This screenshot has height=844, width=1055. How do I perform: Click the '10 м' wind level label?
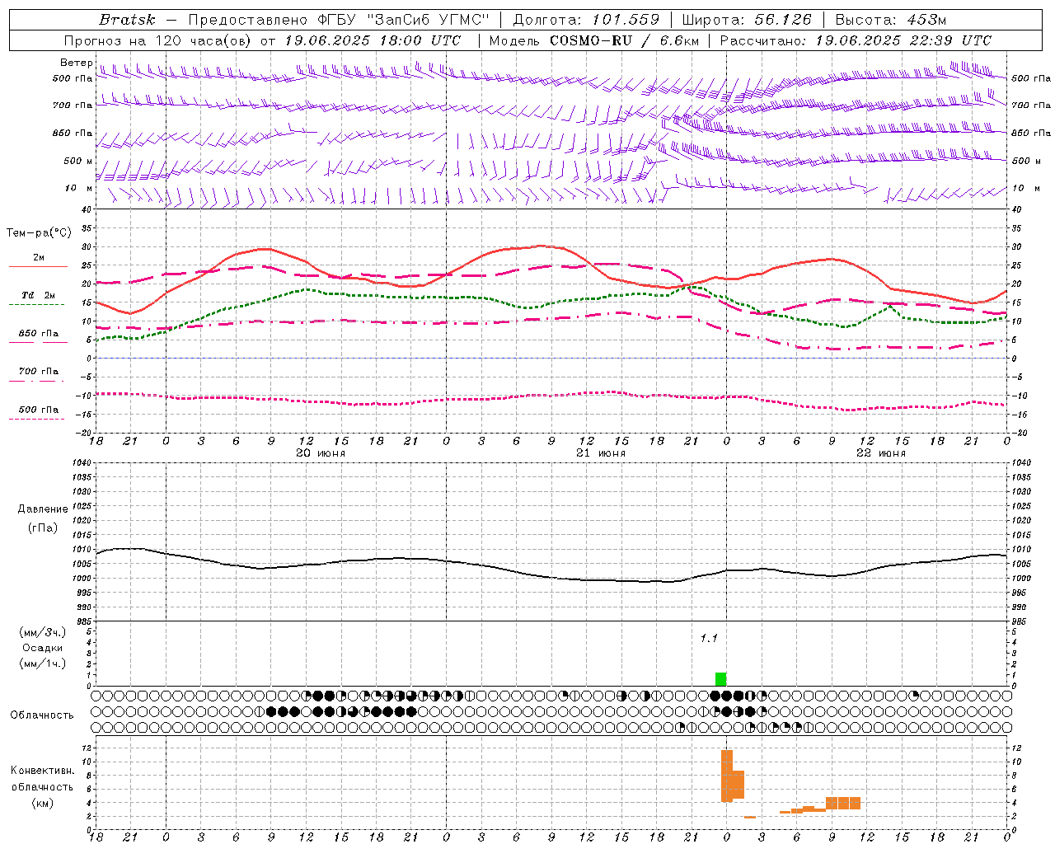(x=79, y=188)
